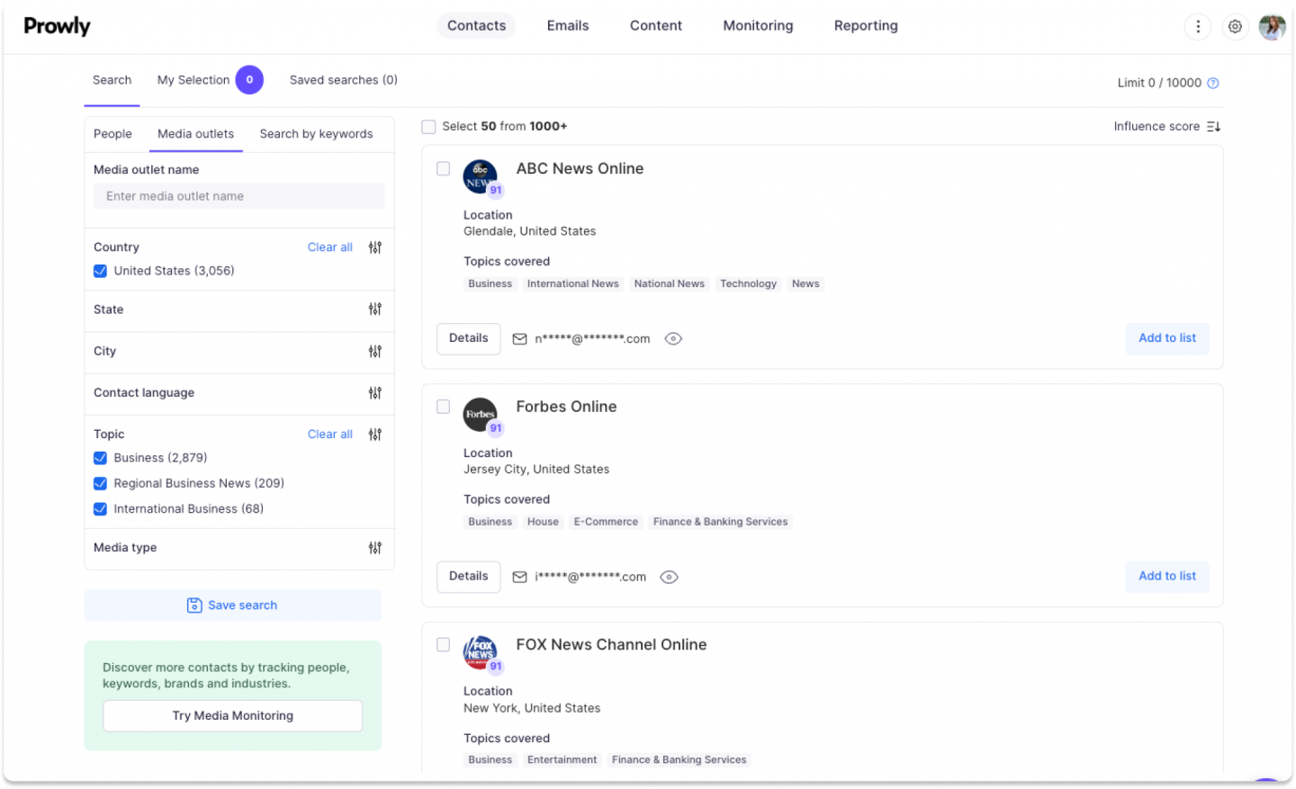Image resolution: width=1296 pixels, height=789 pixels.
Task: Open the three-dot more options menu
Action: point(1198,27)
